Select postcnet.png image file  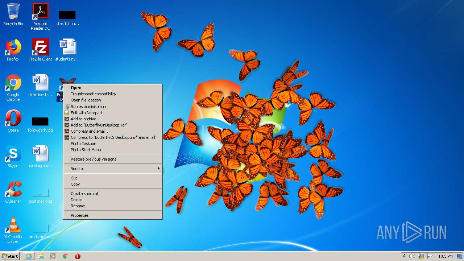(40, 196)
